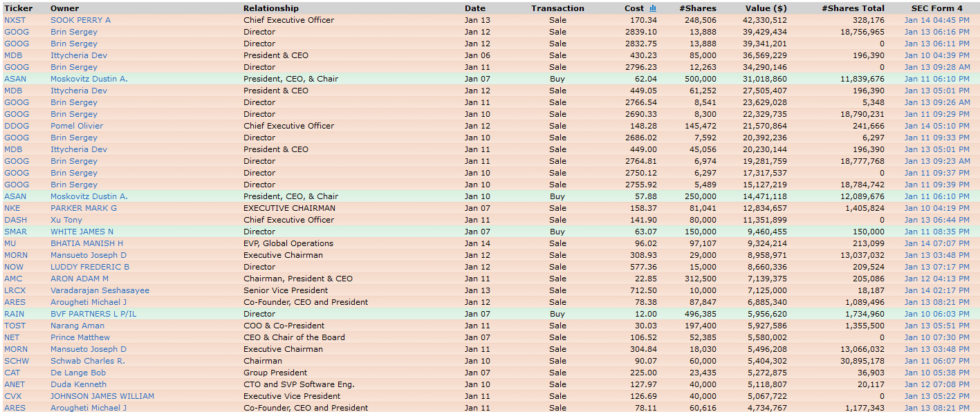The width and height of the screenshot is (980, 412).
Task: Open the NKE ticker link
Action: point(12,208)
